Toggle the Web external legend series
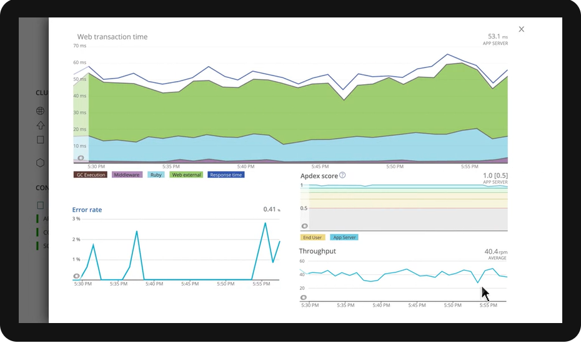The width and height of the screenshot is (581, 343). tap(186, 175)
